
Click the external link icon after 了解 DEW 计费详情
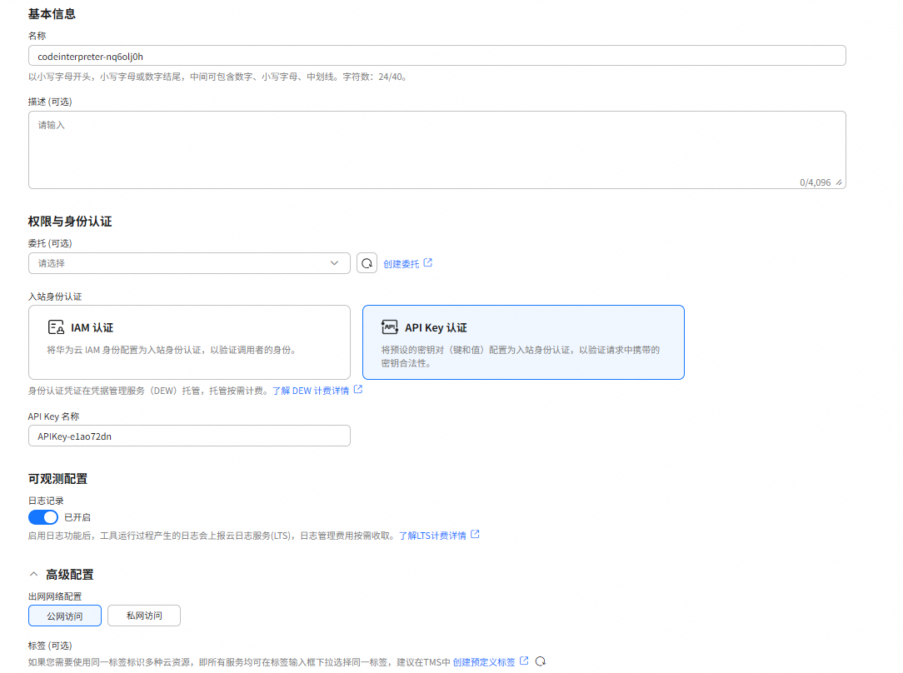point(357,390)
